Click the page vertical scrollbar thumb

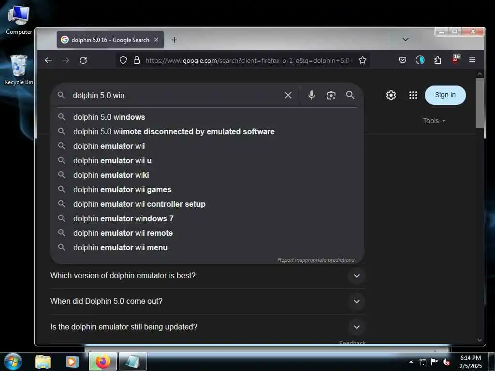480,103
